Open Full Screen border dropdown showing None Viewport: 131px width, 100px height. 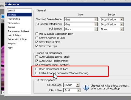pyautogui.click(x=112, y=29)
